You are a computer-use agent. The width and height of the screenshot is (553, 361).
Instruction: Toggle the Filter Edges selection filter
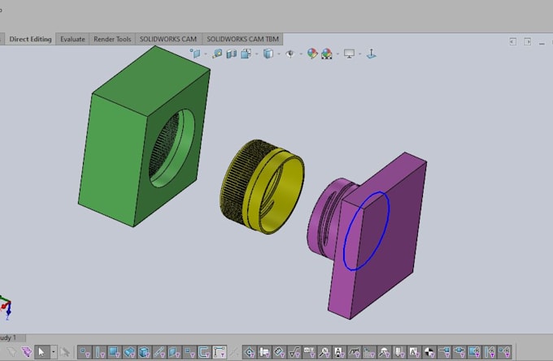point(100,351)
